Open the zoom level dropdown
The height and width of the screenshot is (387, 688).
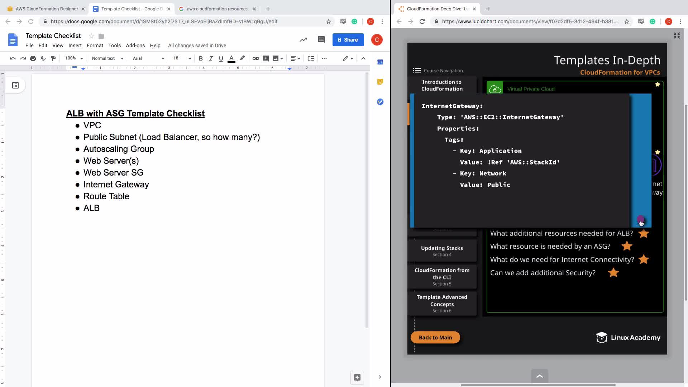74,58
